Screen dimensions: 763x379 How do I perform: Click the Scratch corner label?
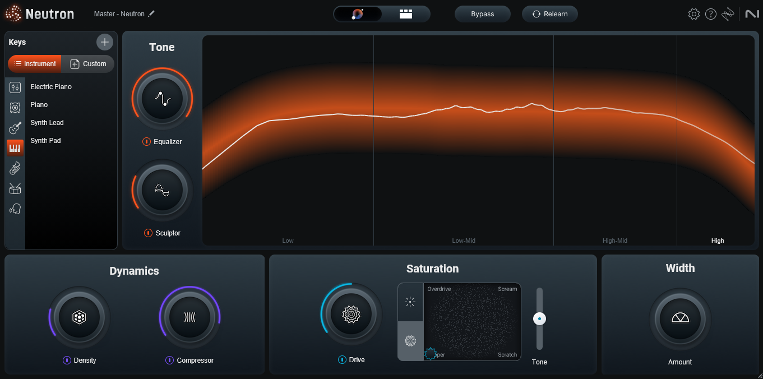507,355
